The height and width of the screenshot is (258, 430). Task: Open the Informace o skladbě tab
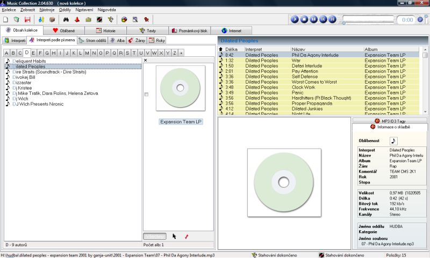(x=390, y=127)
